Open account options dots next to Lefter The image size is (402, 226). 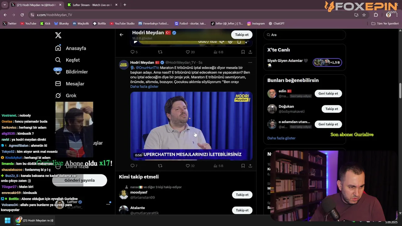tap(108, 204)
